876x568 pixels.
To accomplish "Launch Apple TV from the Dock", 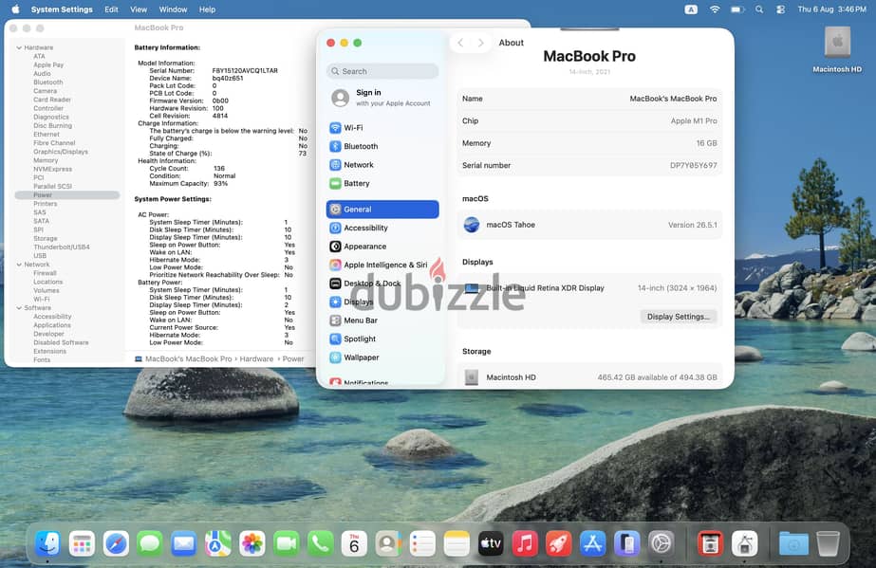I will [x=491, y=543].
